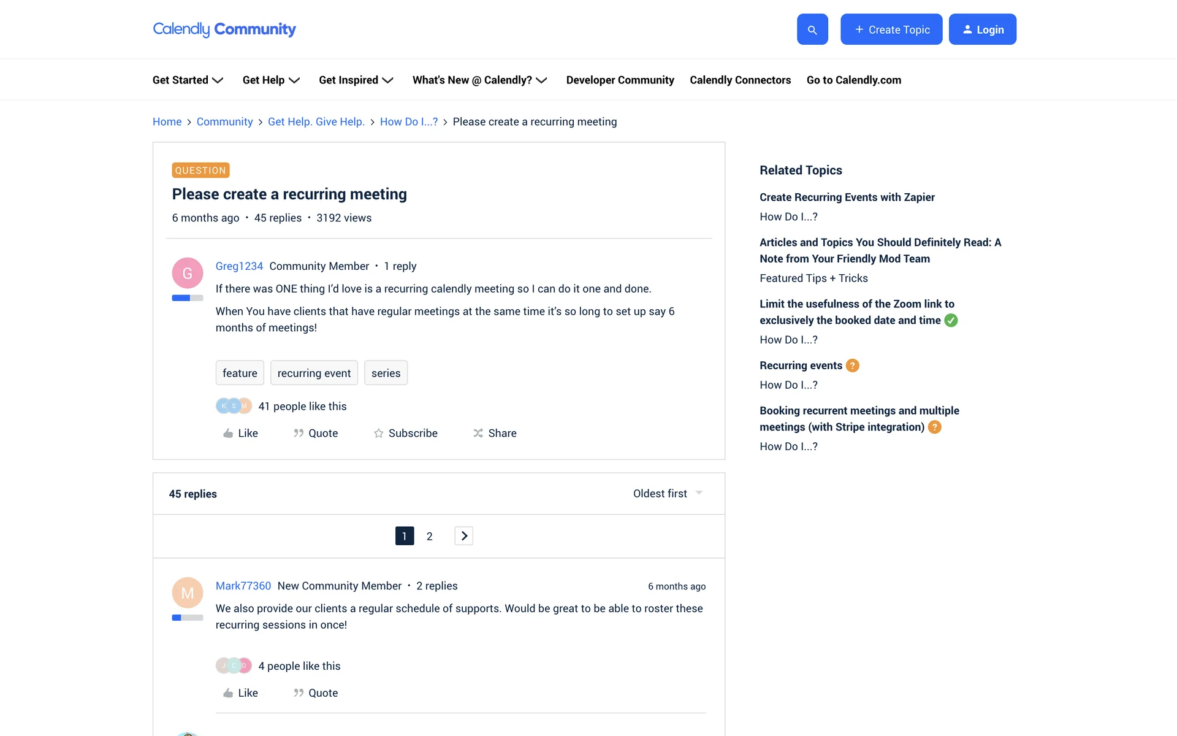This screenshot has height=736, width=1177.
Task: Open Calendly Connectors menu item
Action: (x=740, y=80)
